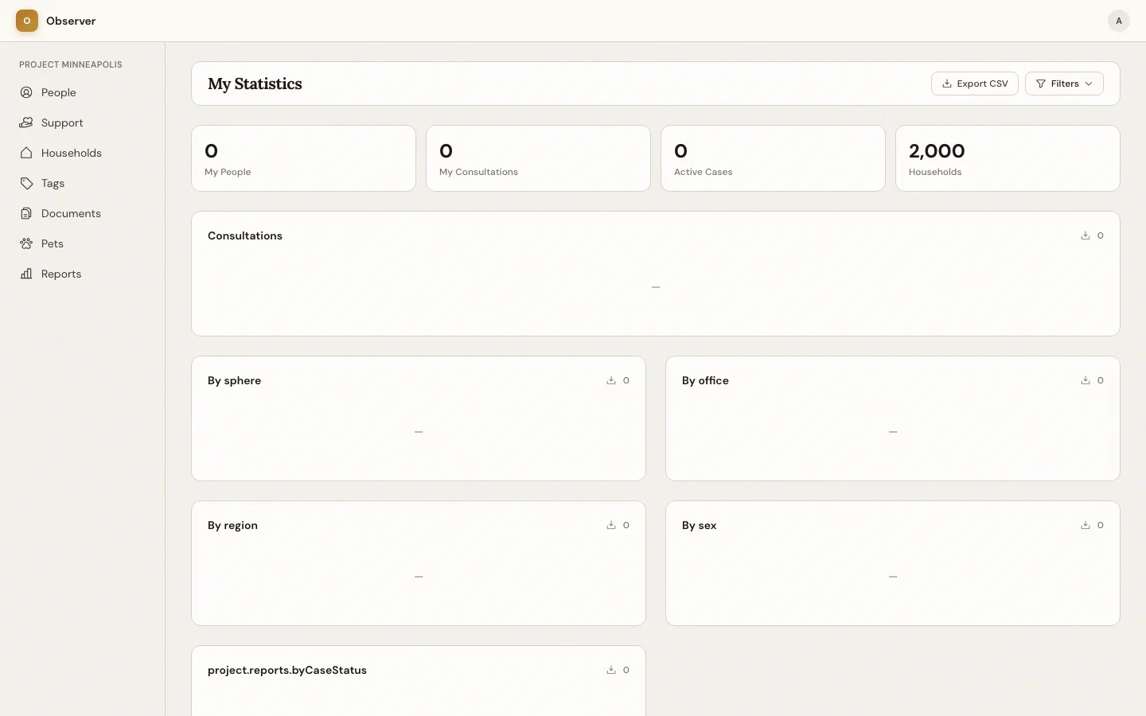
Task: Open the Reports section
Action: (60, 274)
